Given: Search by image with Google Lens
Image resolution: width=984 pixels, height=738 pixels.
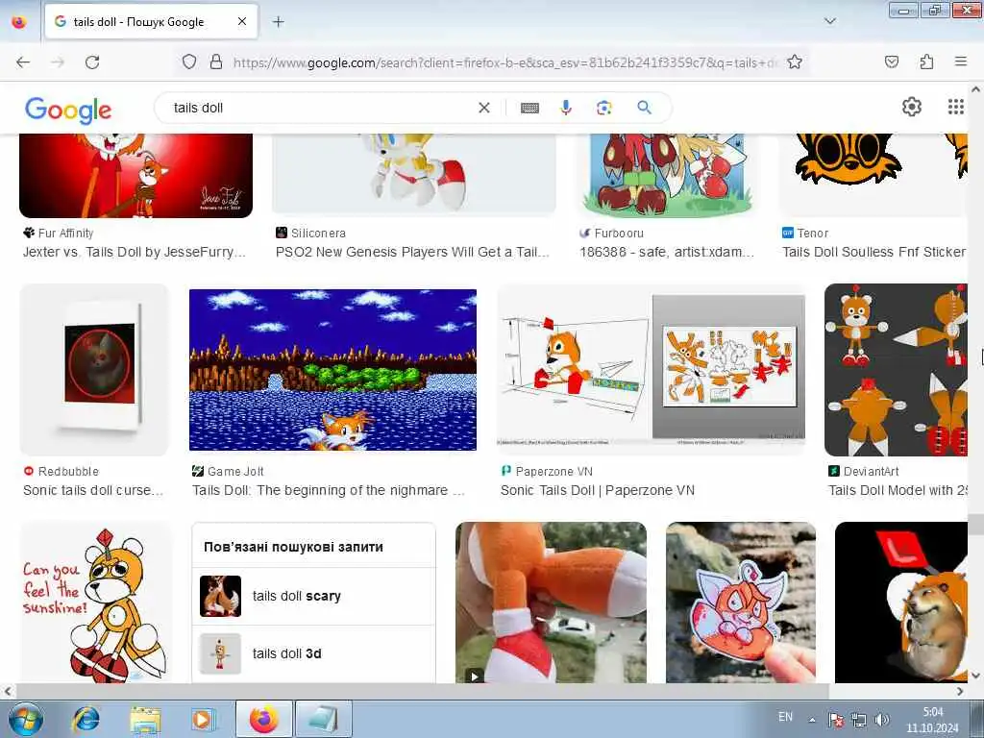Looking at the screenshot, I should [603, 108].
